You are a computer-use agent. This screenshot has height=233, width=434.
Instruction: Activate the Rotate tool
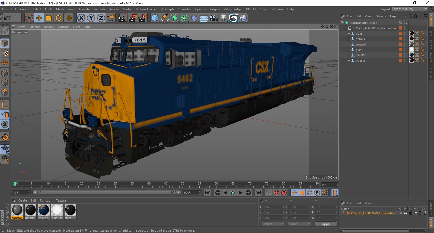click(x=59, y=18)
